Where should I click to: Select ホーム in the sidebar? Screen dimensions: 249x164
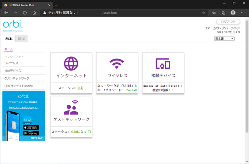pos(8,49)
